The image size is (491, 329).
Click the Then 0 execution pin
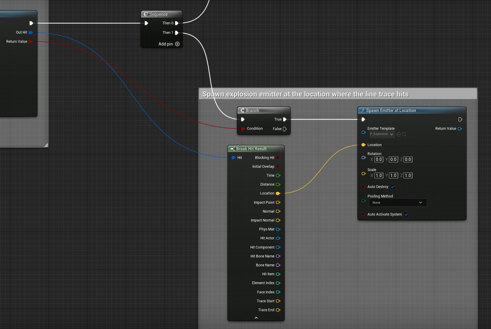177,23
